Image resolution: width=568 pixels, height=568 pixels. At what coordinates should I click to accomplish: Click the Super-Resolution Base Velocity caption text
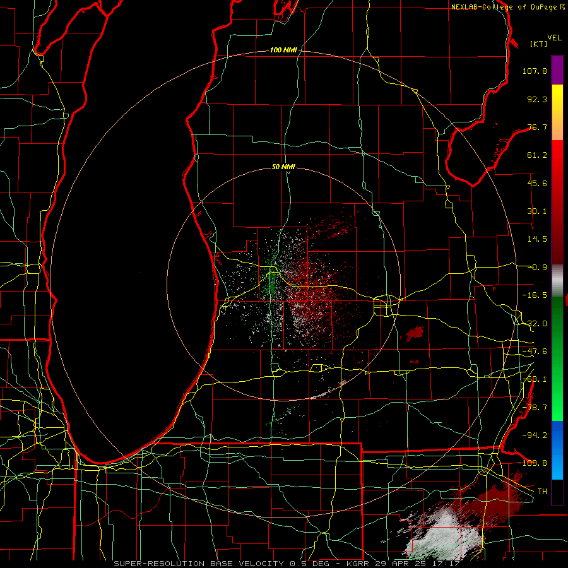(x=287, y=564)
